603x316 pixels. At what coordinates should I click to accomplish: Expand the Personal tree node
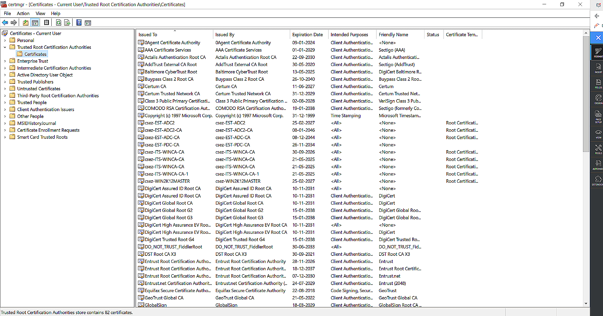[x=5, y=40]
